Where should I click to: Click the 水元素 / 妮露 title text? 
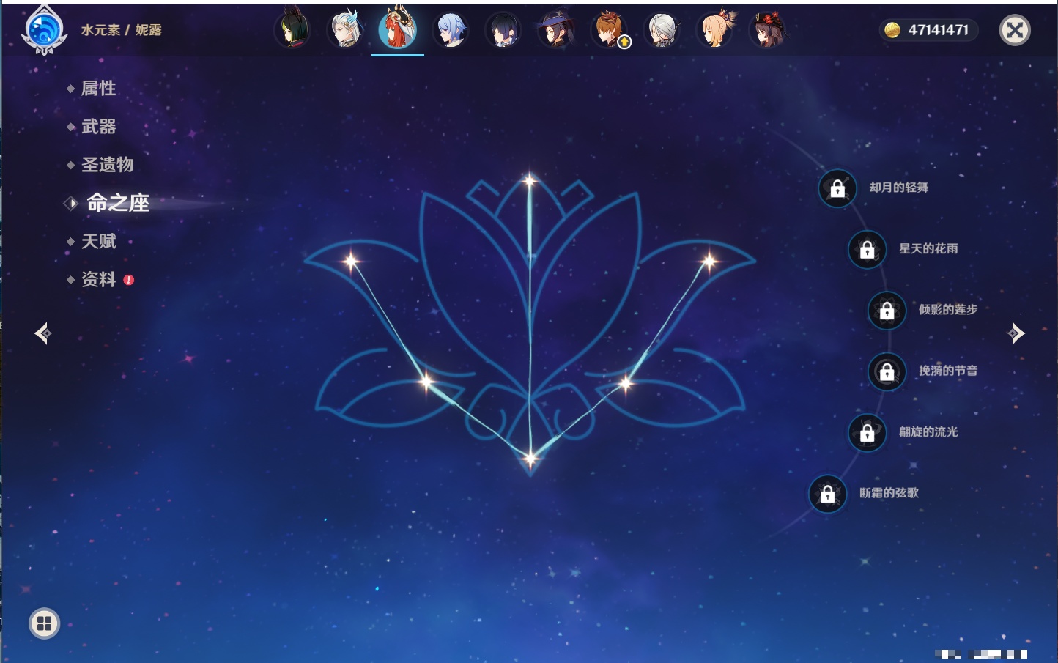(122, 30)
